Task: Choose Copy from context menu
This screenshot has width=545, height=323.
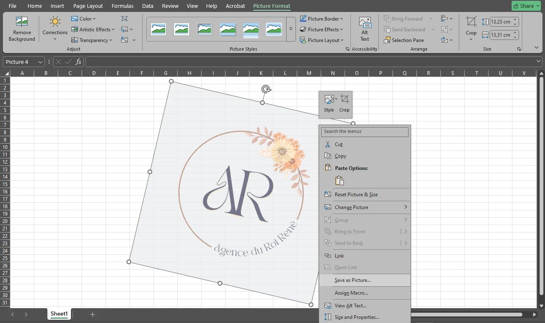Action: [x=365, y=156]
